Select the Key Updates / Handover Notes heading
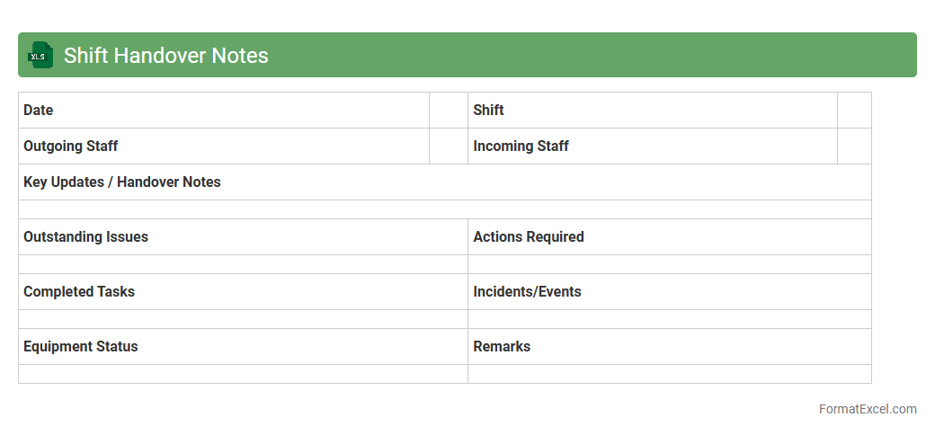 coord(444,182)
